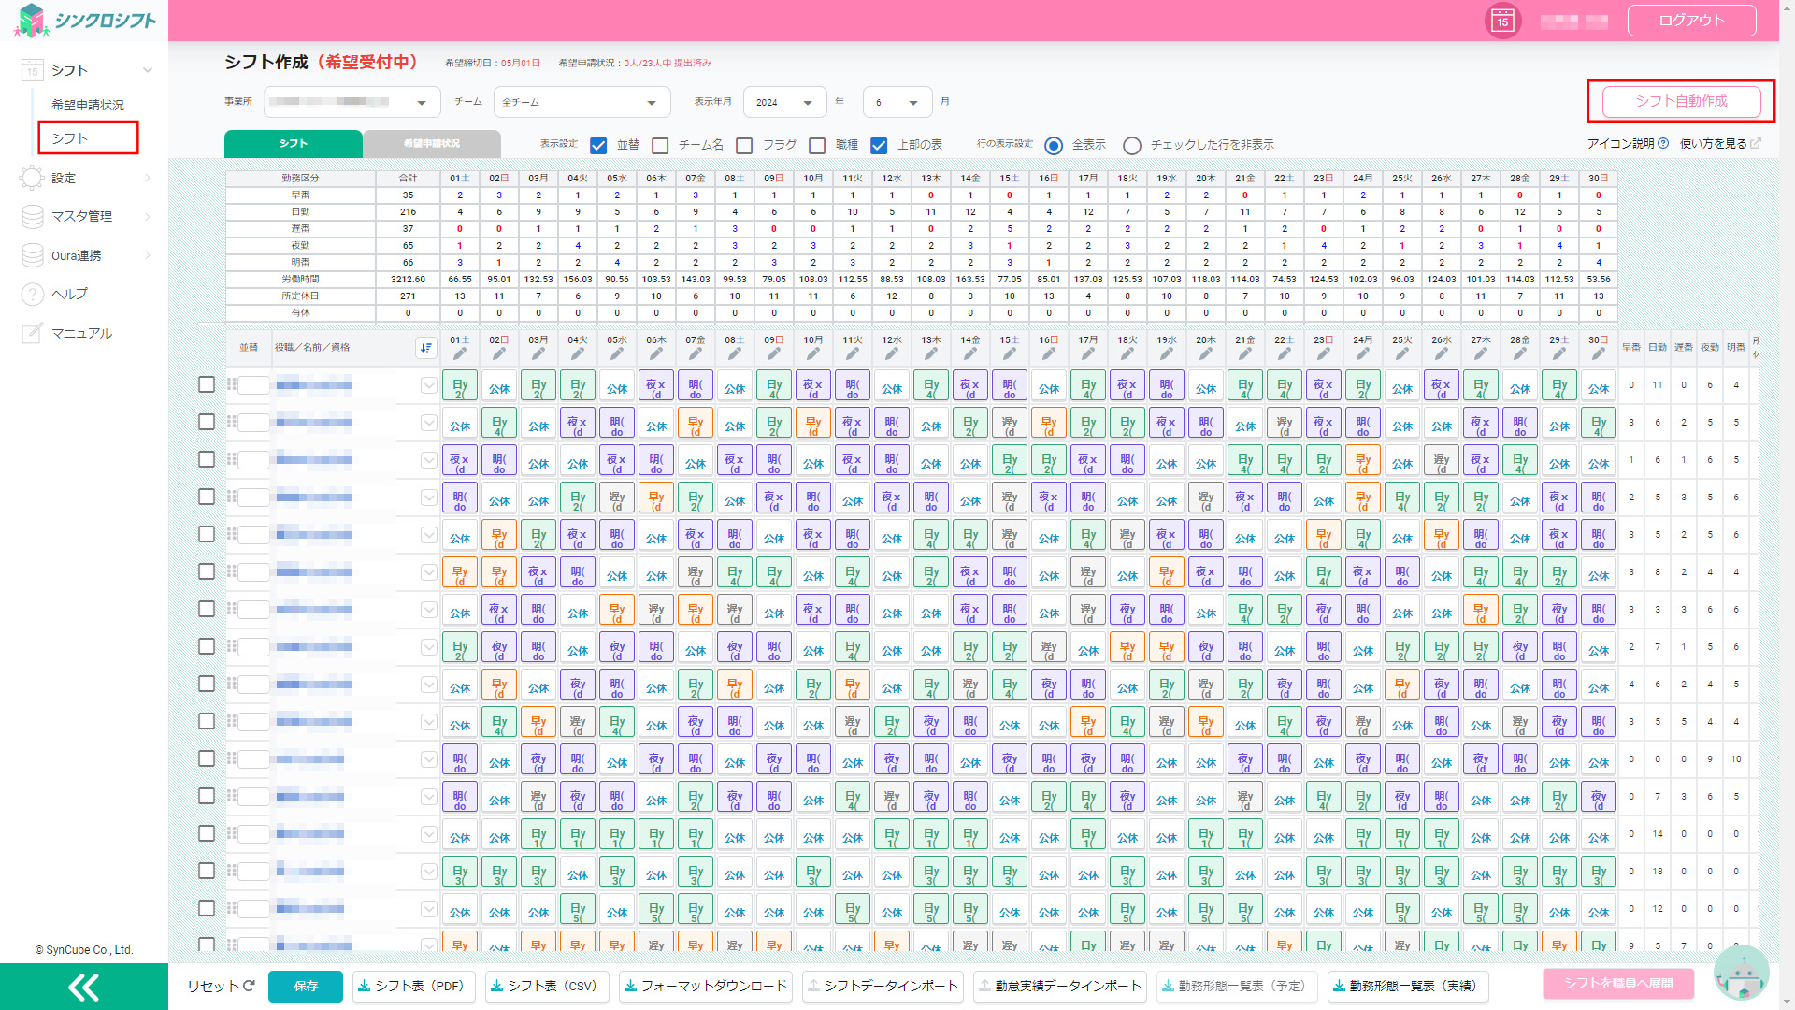The image size is (1795, 1010).
Task: Enable the フラグ checkbox
Action: pyautogui.click(x=744, y=145)
